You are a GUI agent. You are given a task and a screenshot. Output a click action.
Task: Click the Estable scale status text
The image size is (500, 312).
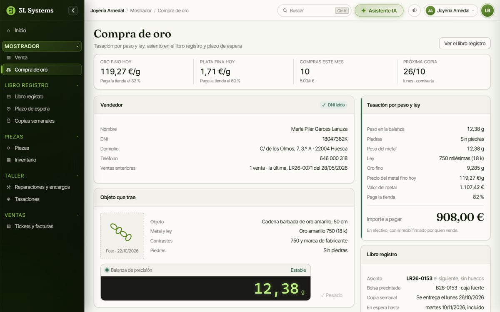pos(298,270)
